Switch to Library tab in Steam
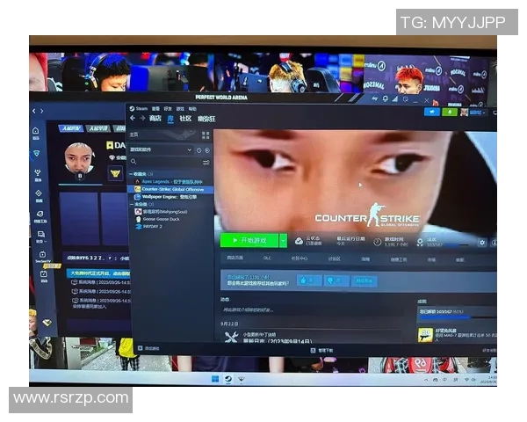 [170, 119]
